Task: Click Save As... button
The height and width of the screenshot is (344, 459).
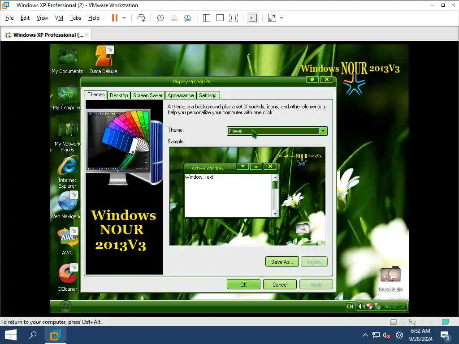Action: (282, 262)
